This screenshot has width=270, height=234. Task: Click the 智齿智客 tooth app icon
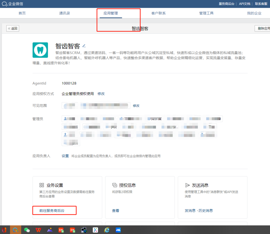[40, 50]
